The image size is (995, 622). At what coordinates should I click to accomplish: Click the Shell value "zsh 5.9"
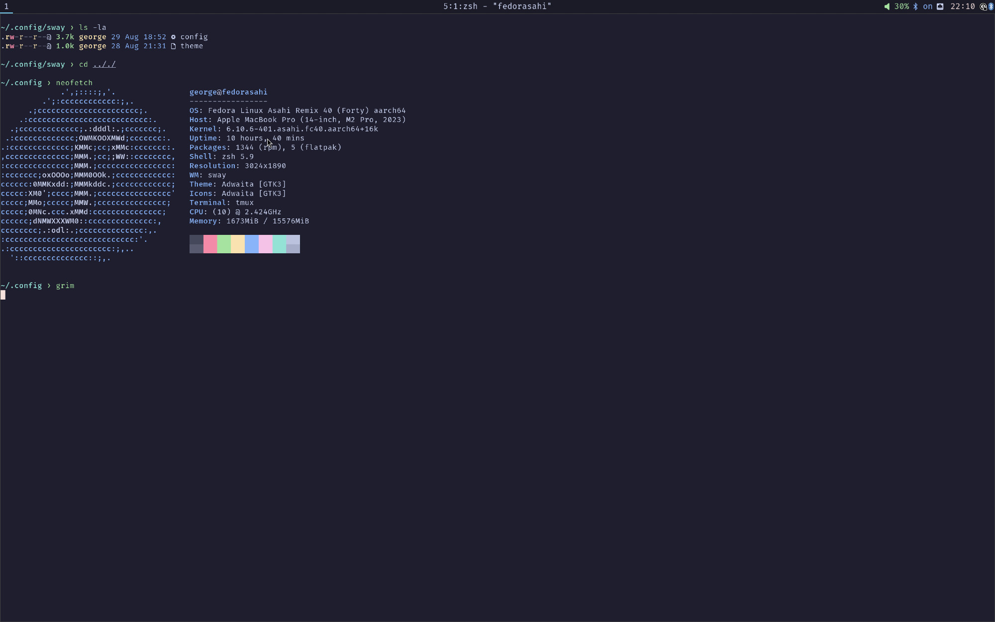[x=238, y=157]
